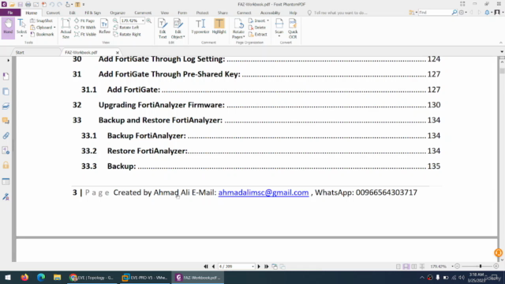Switch to the Comment ribbon tab

pos(143,13)
